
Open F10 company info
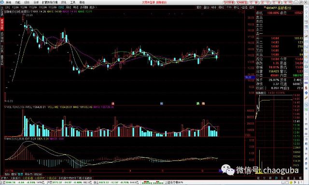click(x=229, y=7)
